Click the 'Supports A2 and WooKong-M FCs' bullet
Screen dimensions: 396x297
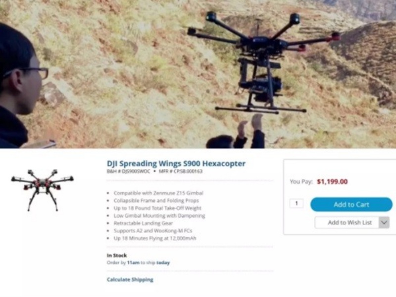(x=153, y=231)
